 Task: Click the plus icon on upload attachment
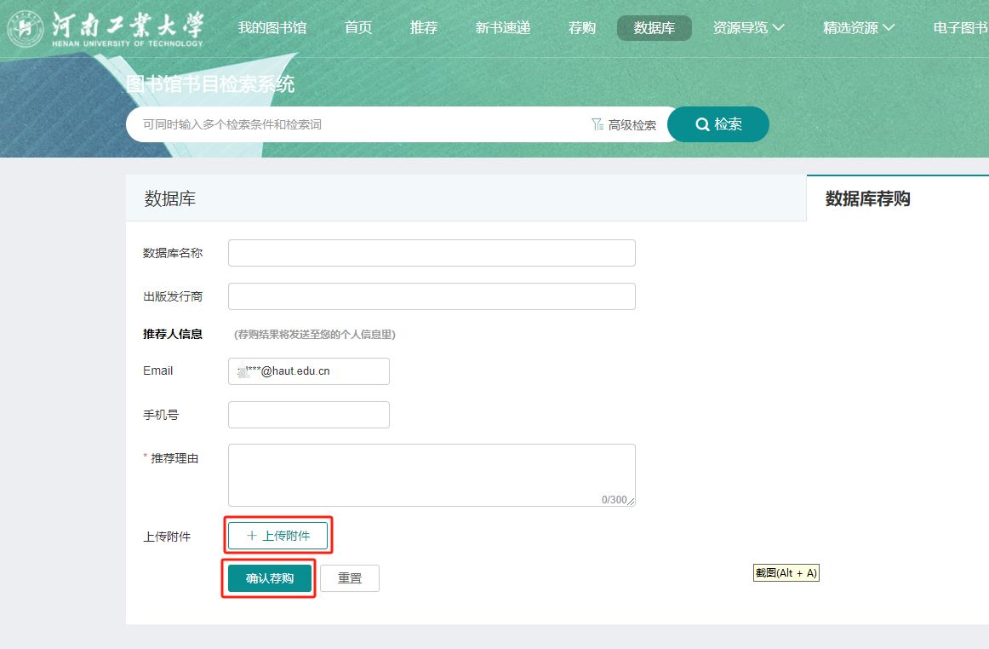[251, 536]
